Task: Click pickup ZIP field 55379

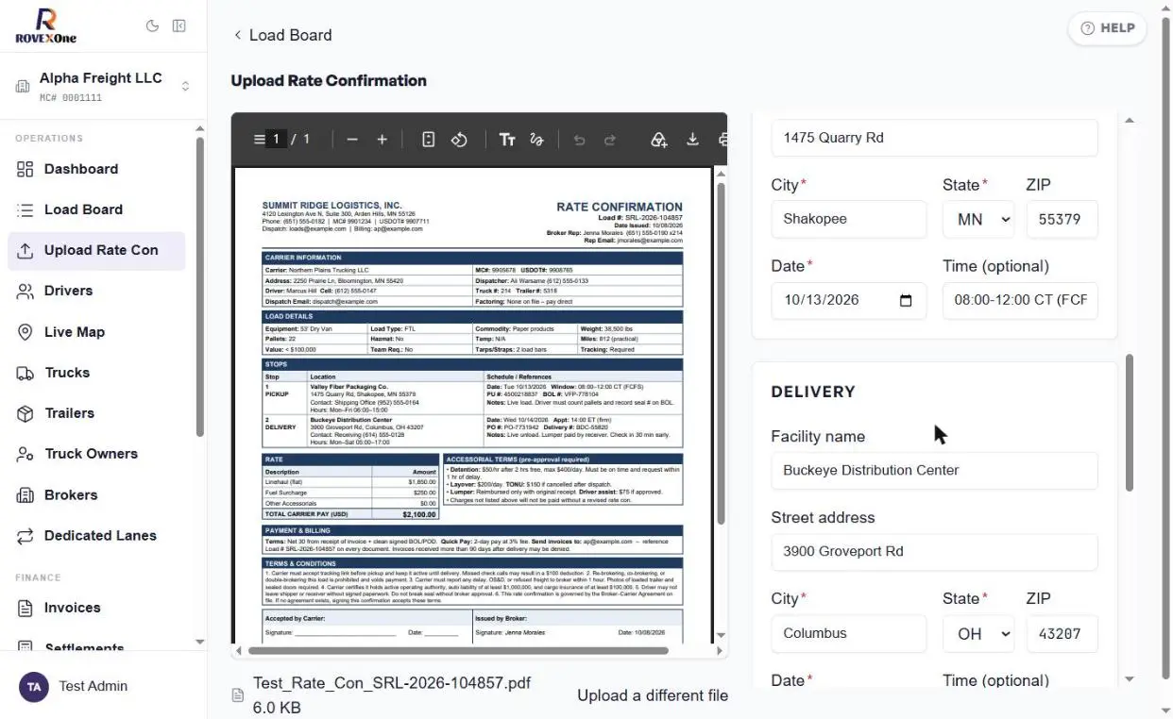Action: 1062,219
